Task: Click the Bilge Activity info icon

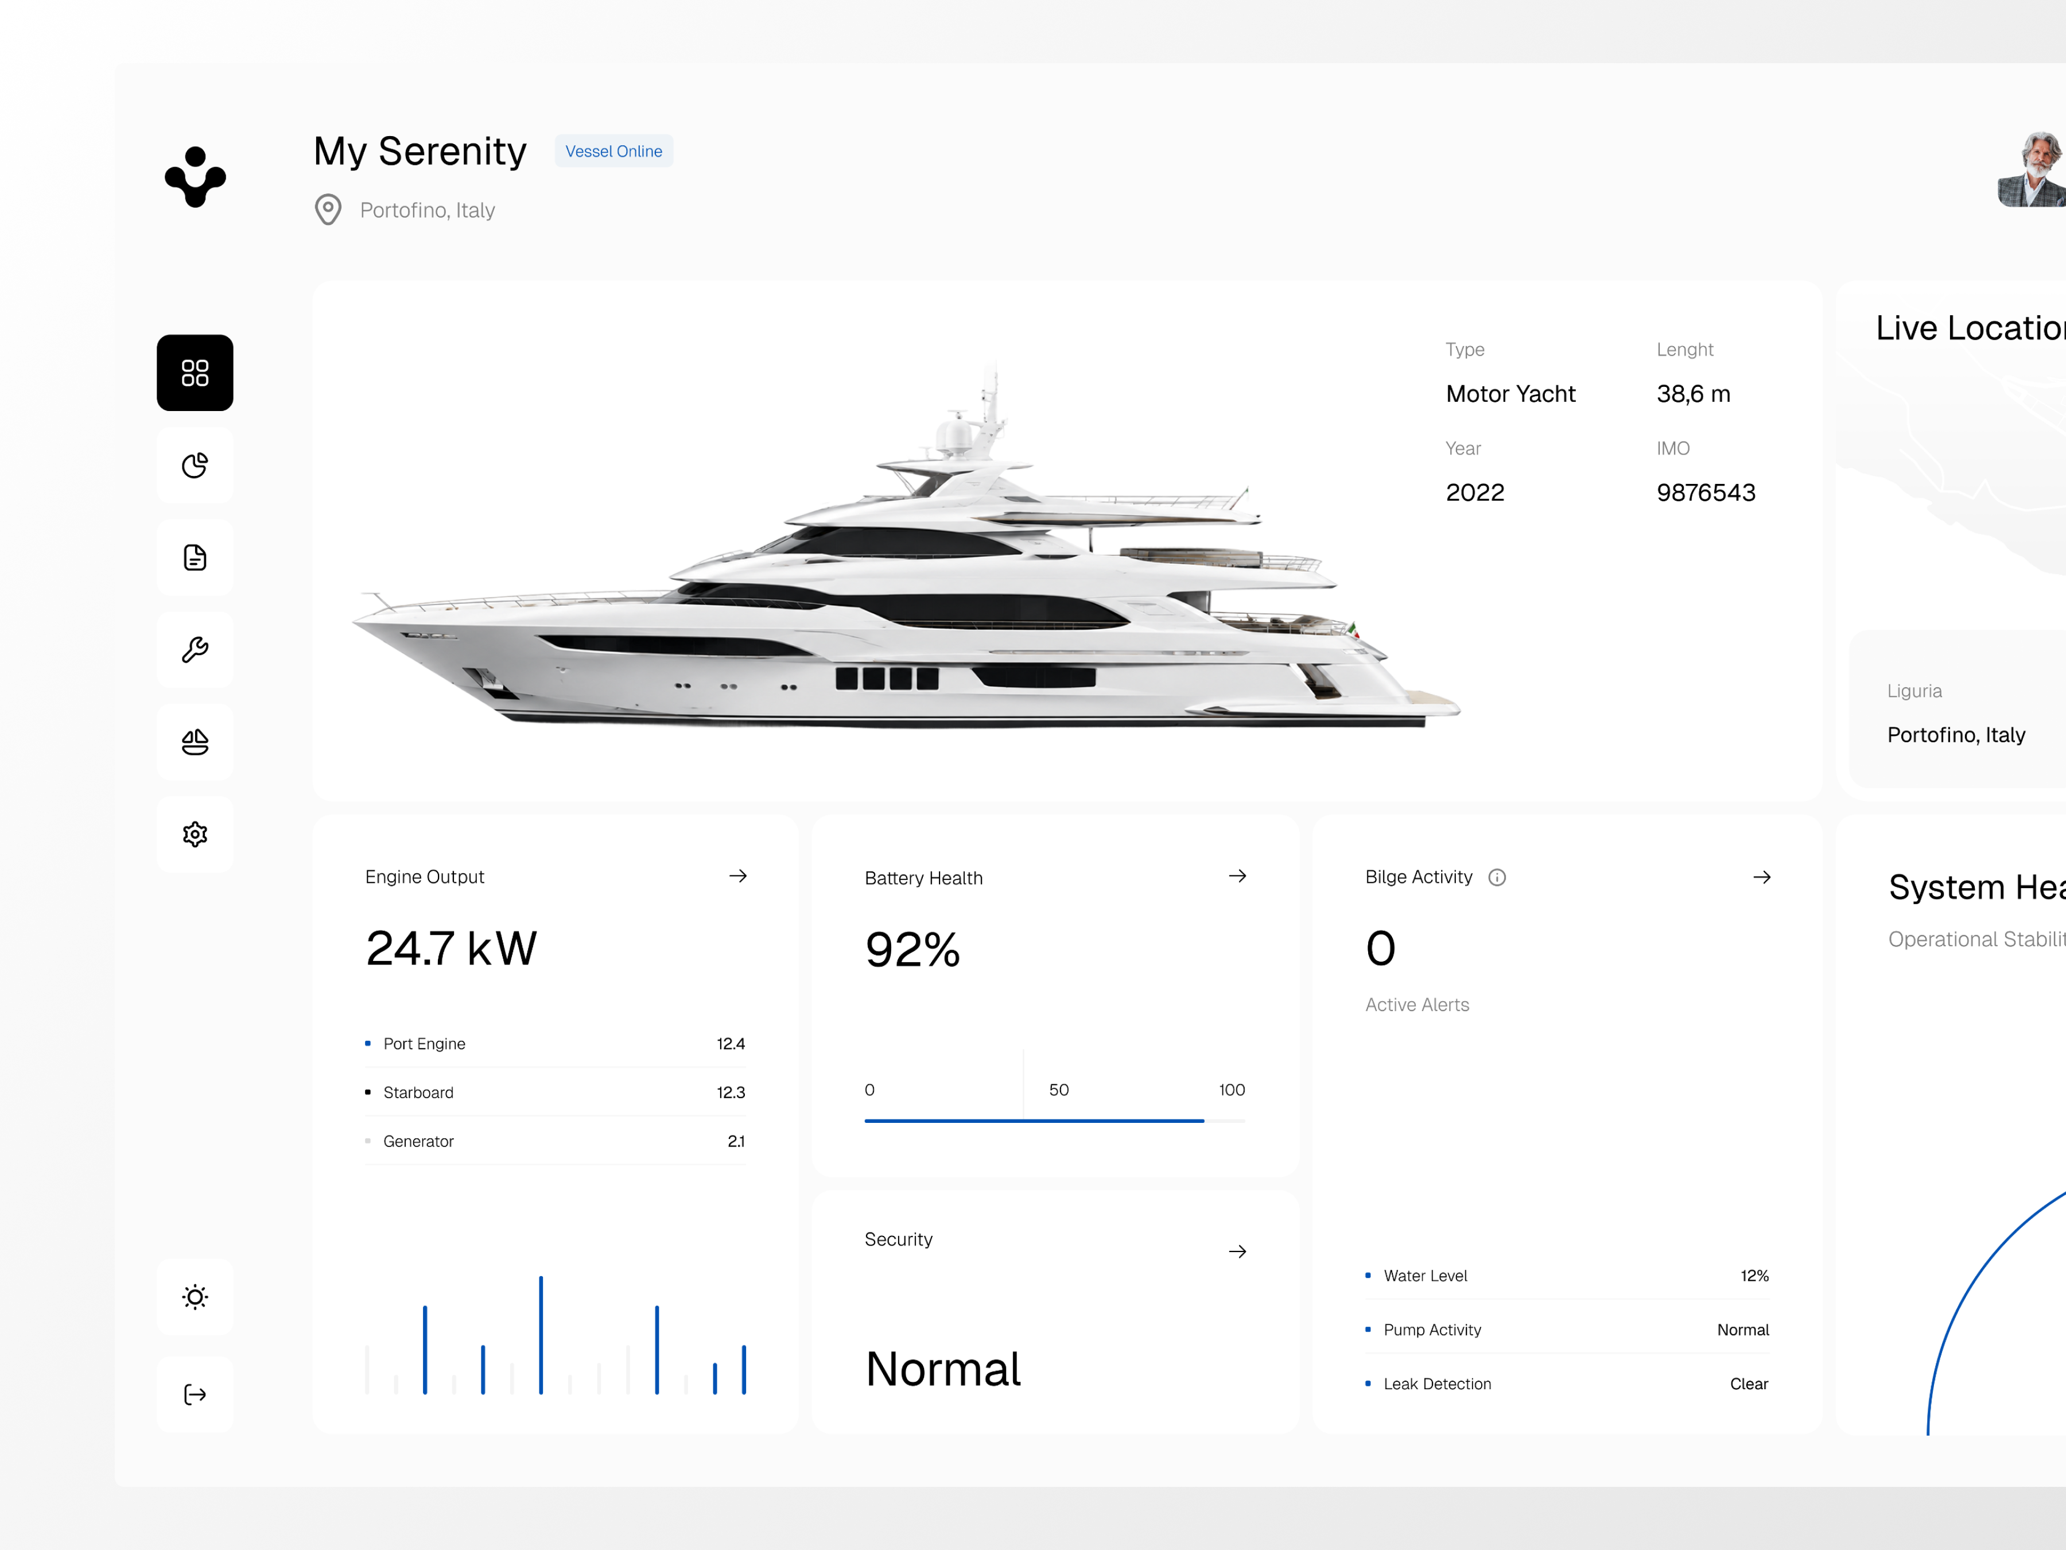Action: point(1497,877)
